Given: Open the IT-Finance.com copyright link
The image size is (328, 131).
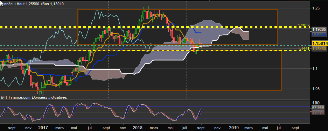Looking at the screenshot, I should pyautogui.click(x=16, y=97).
